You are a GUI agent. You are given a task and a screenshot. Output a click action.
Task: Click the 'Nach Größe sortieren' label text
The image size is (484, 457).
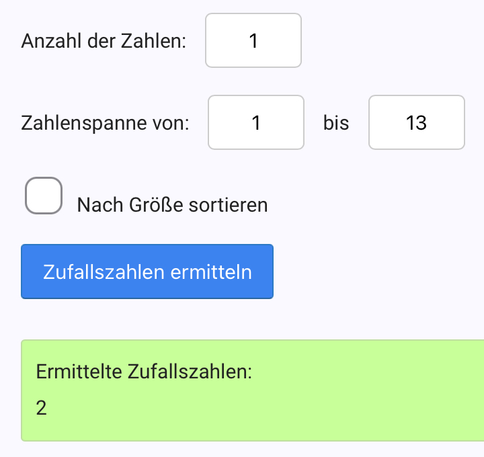point(172,204)
